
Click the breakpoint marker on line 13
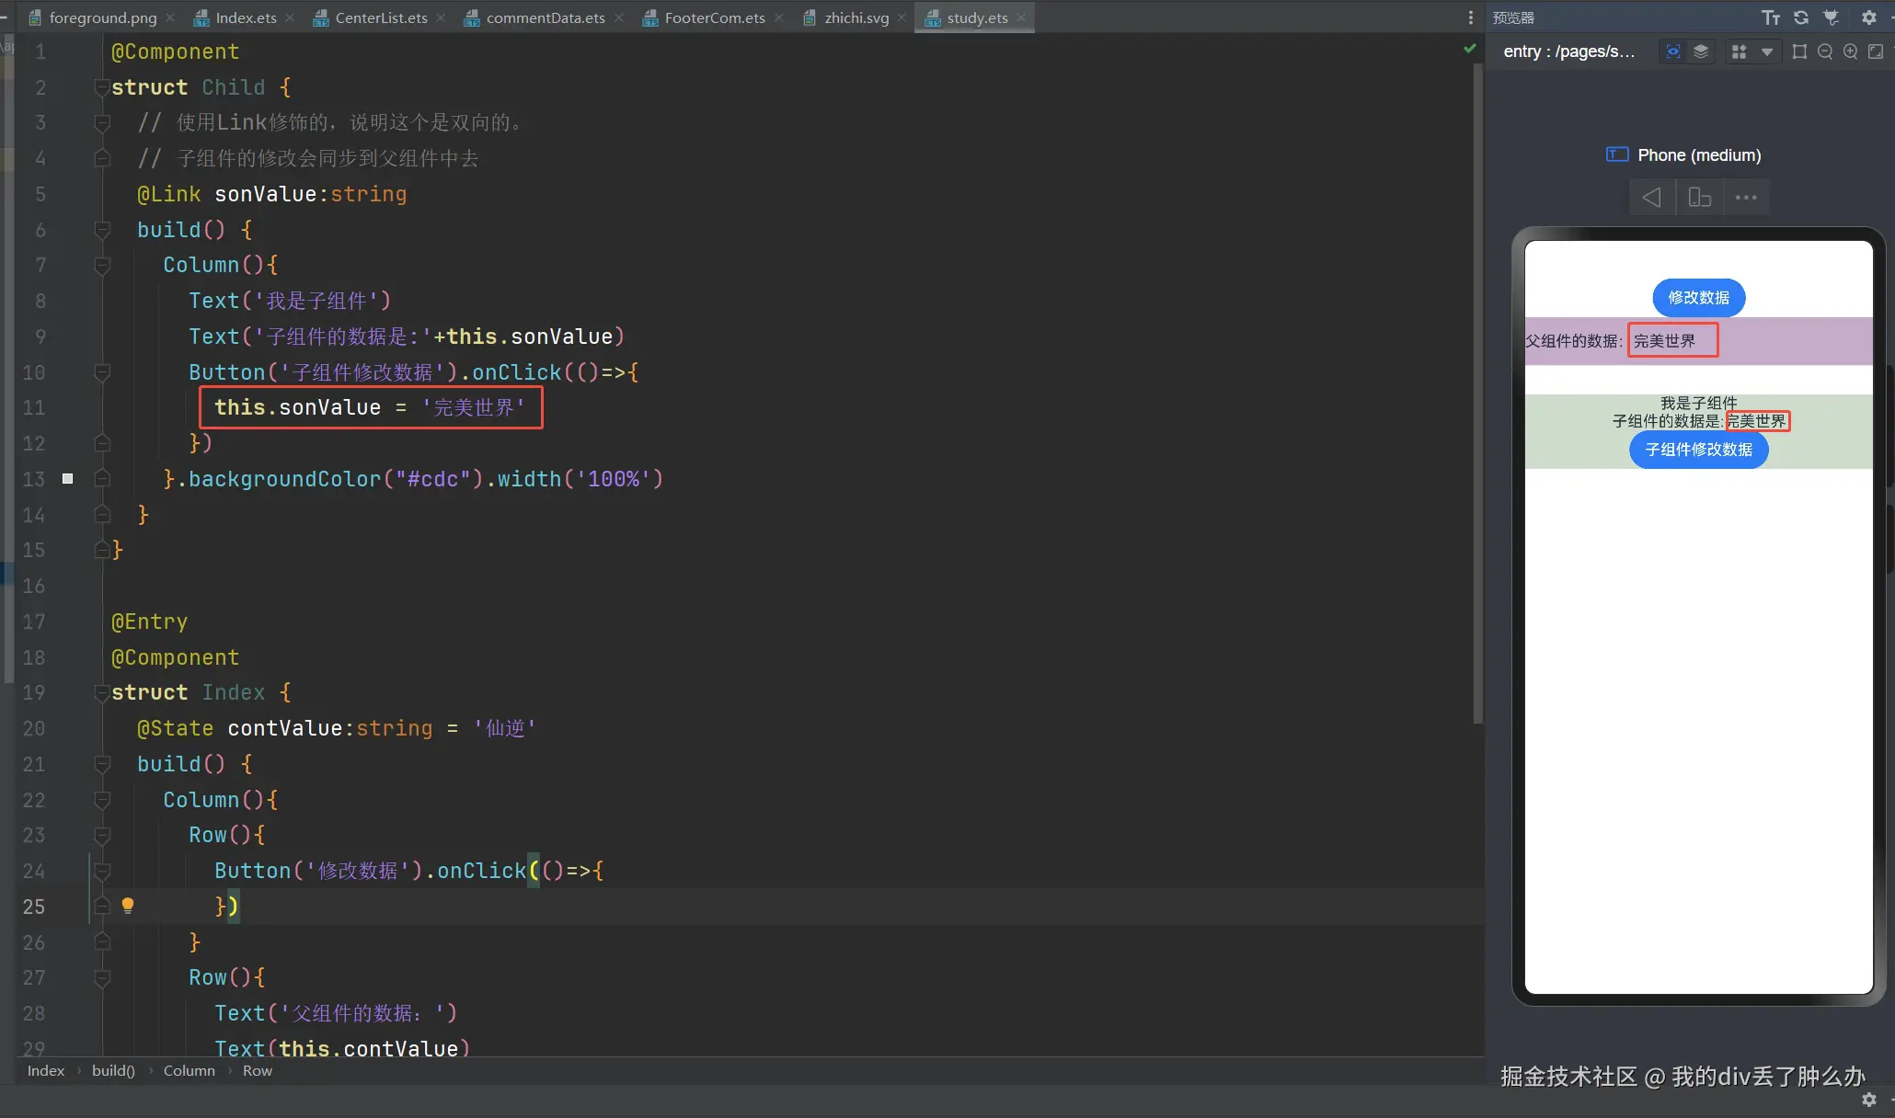[67, 478]
